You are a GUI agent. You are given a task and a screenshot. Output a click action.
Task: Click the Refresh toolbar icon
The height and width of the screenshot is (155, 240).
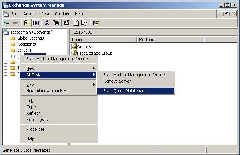76,23
